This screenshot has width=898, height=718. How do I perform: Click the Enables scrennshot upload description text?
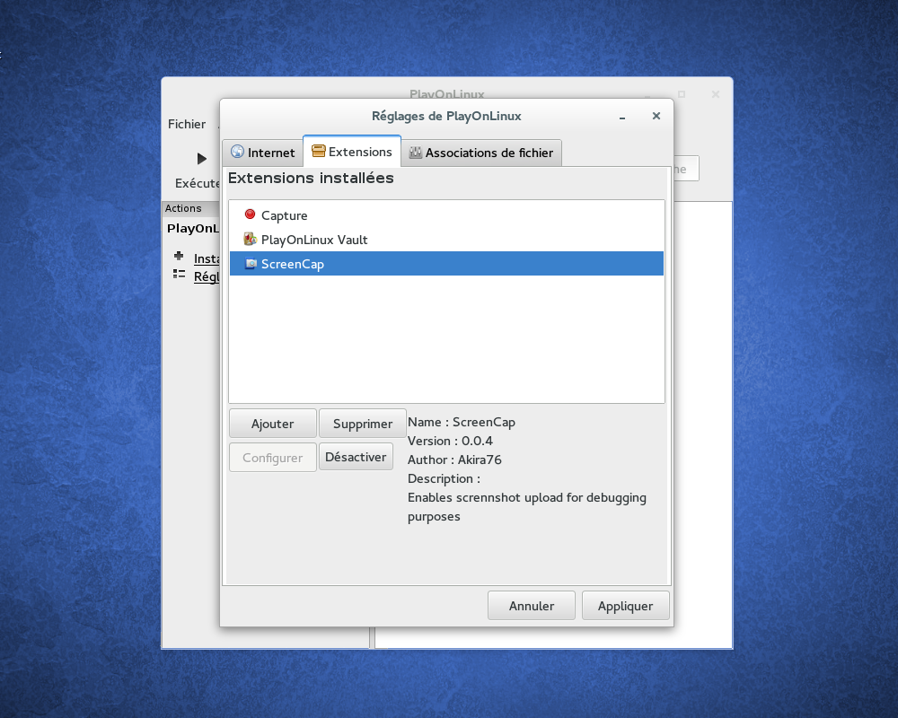click(x=527, y=507)
